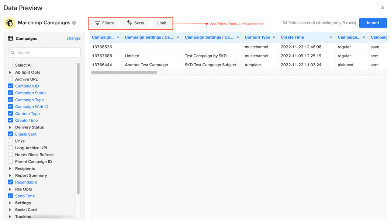Check the Links checkbox
The image size is (391, 224).
[x=10, y=141]
